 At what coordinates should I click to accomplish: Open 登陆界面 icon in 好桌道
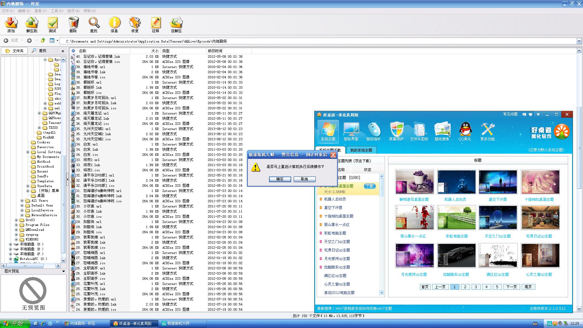[x=351, y=131]
